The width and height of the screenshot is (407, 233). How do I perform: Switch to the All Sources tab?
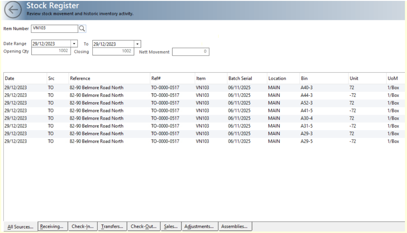pyautogui.click(x=21, y=227)
